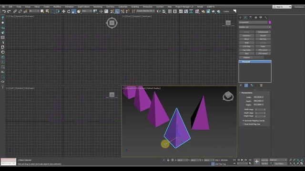Open the Workspaces dropdown at top right

299,7
